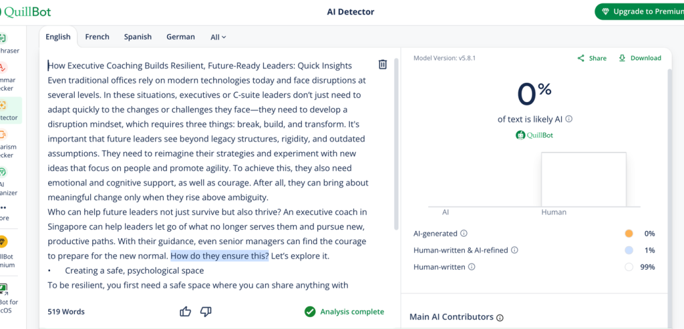Click the thumbs up feedback icon
Image resolution: width=684 pixels, height=329 pixels.
(x=186, y=312)
